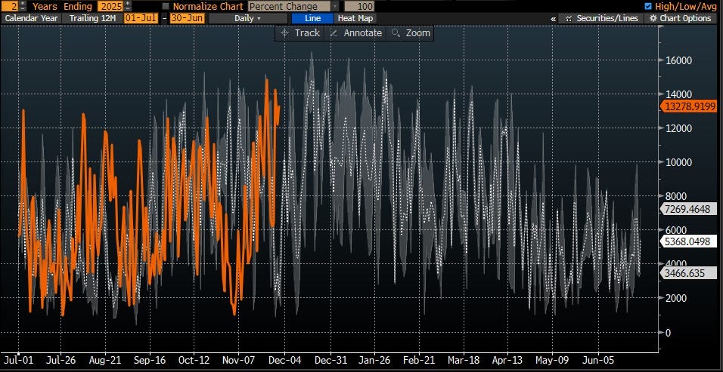Select the Calendar Year range button
723x372 pixels.
pyautogui.click(x=31, y=18)
